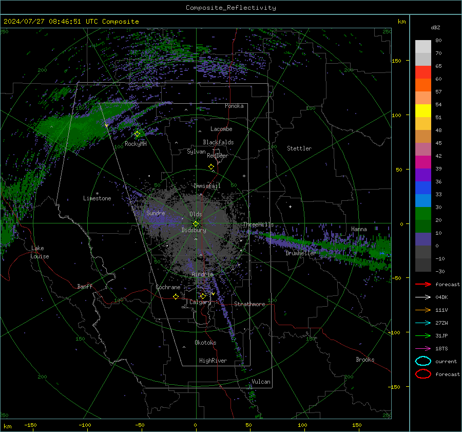The height and width of the screenshot is (432, 462).
Task: Click the Drumheller town label
Action: [x=301, y=253]
